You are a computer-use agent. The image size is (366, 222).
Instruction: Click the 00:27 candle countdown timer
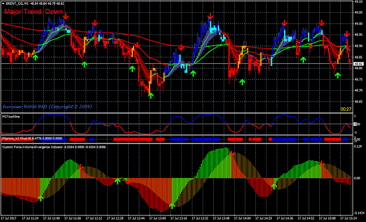tap(346, 109)
